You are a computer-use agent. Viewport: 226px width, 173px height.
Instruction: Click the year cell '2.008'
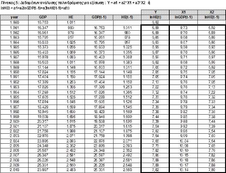coord(14,160)
